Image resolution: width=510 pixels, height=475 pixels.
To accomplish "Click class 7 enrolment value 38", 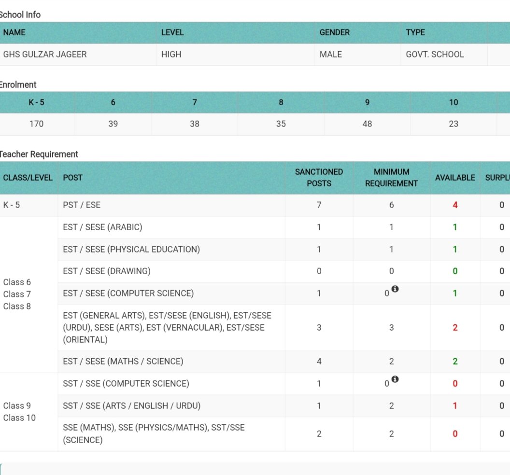I will click(195, 124).
